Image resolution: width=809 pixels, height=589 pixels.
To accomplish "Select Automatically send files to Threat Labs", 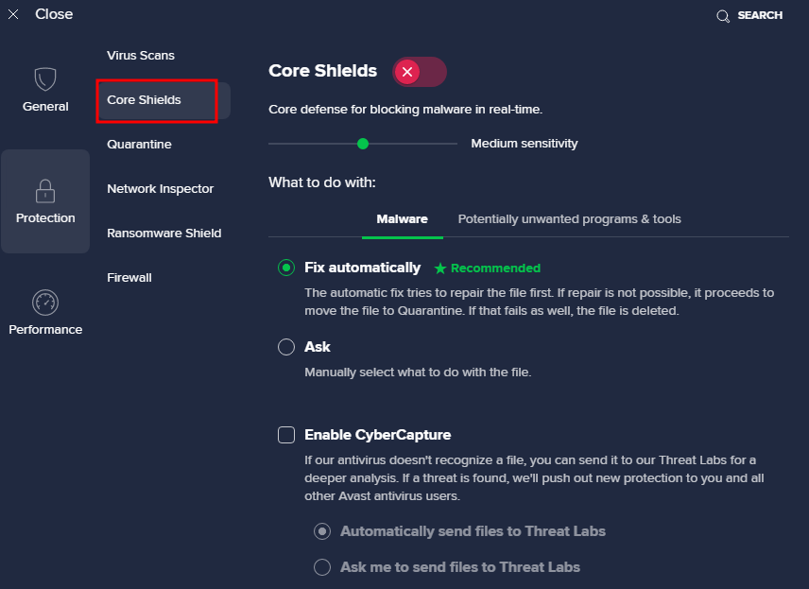I will (322, 531).
